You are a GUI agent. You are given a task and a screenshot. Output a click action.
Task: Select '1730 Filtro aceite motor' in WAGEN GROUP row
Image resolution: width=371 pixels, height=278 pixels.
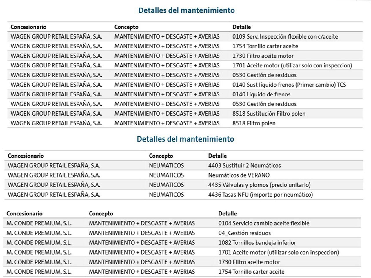click(263, 56)
